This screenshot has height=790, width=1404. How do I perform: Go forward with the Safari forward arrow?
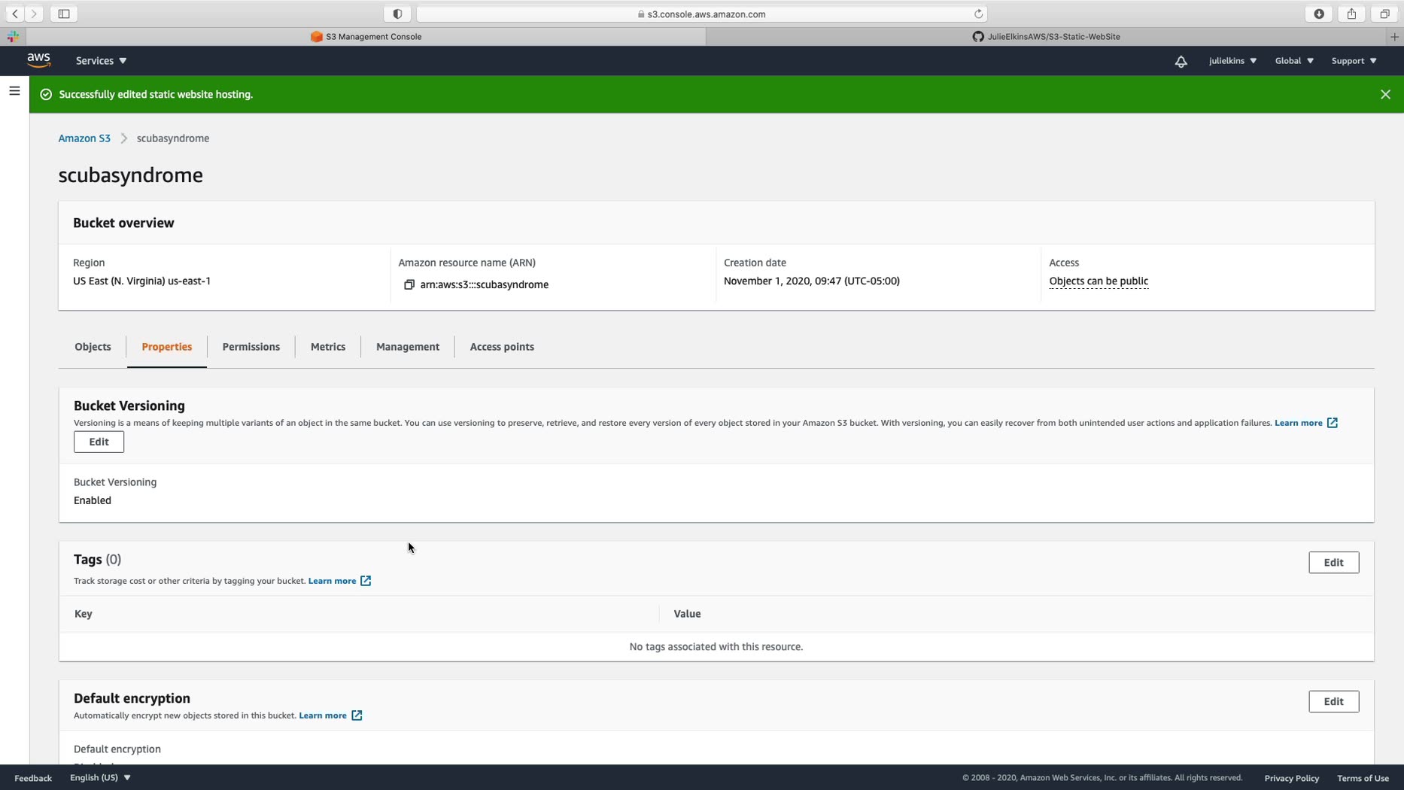pos(34,14)
